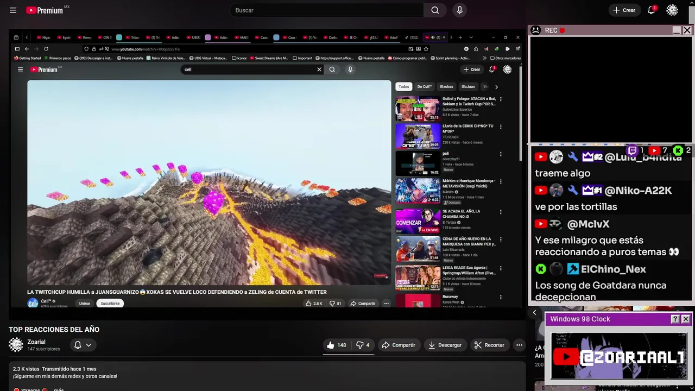Close the REC overlay window

point(687,30)
